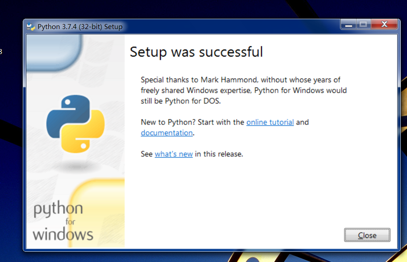Open the what's new link
The image size is (407, 262).
pyautogui.click(x=174, y=154)
